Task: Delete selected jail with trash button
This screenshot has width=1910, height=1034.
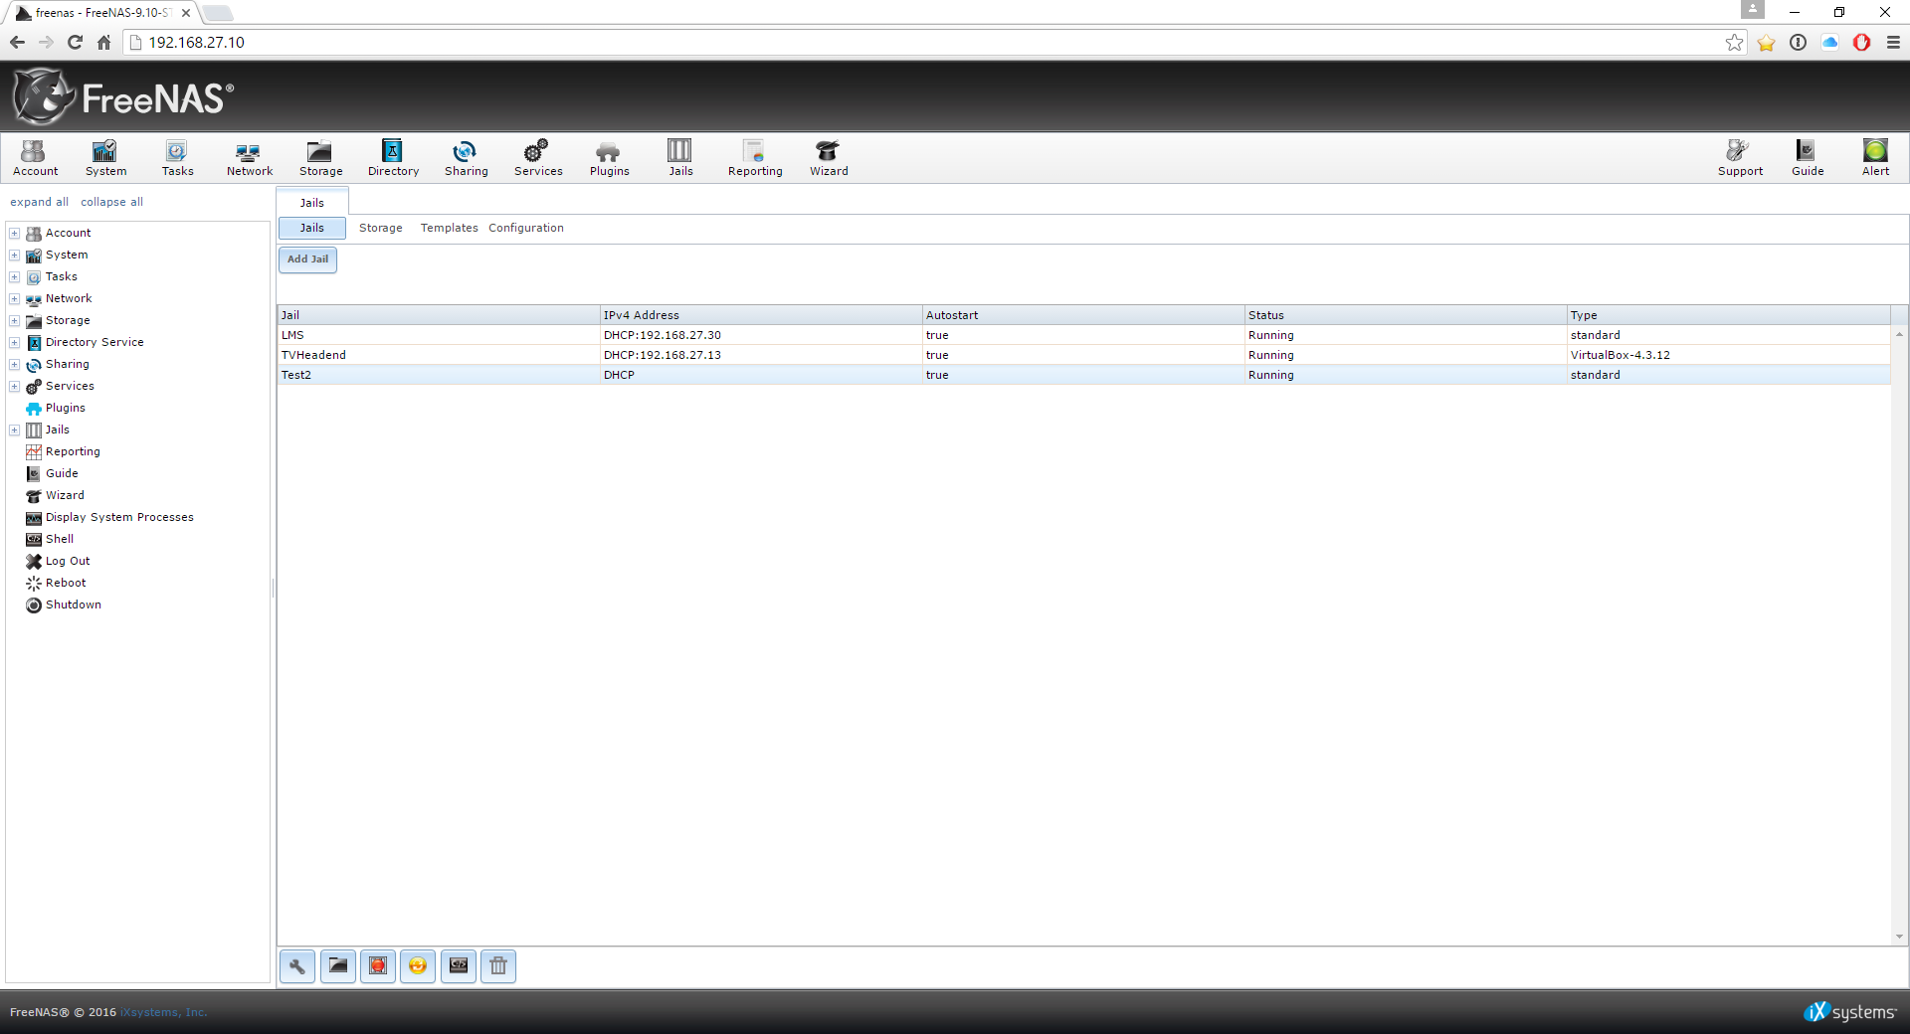Action: pyautogui.click(x=498, y=966)
